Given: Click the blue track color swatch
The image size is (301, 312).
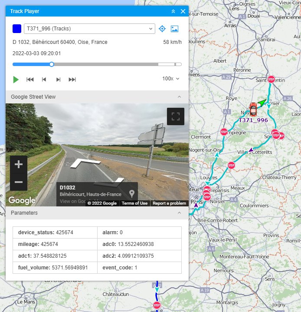Looking at the screenshot, I should [17, 29].
